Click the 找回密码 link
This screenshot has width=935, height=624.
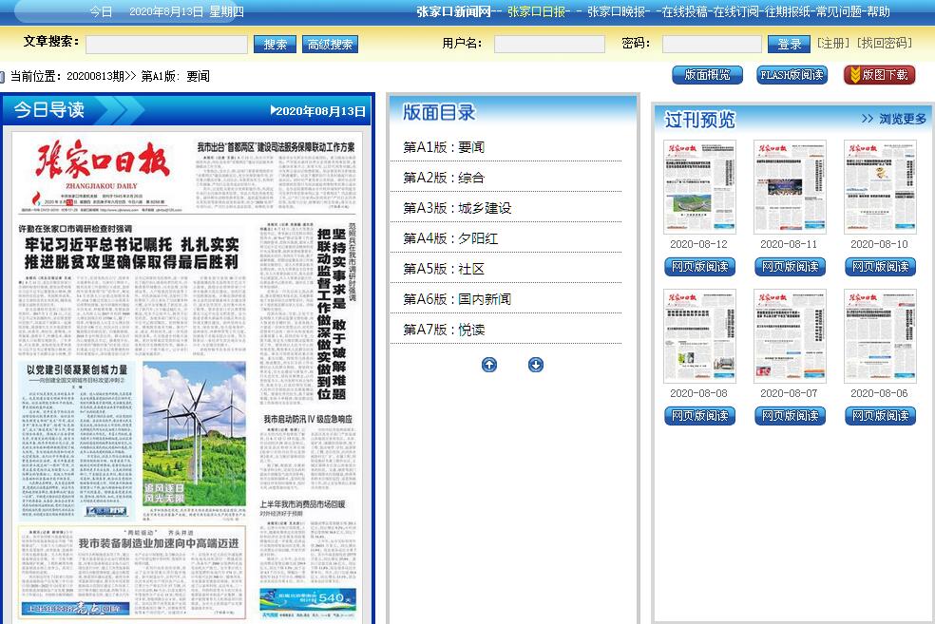click(x=884, y=43)
